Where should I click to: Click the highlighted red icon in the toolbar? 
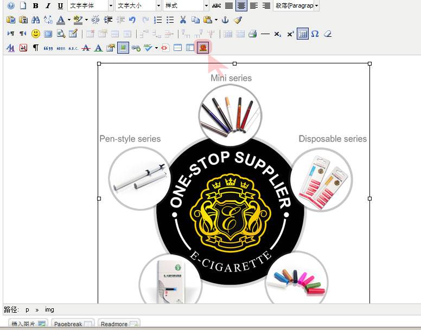coord(203,48)
